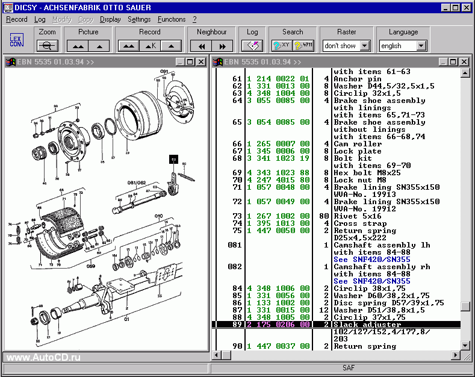Select row 74 Cross strap
This screenshot has height=377, width=475.
pos(337,223)
